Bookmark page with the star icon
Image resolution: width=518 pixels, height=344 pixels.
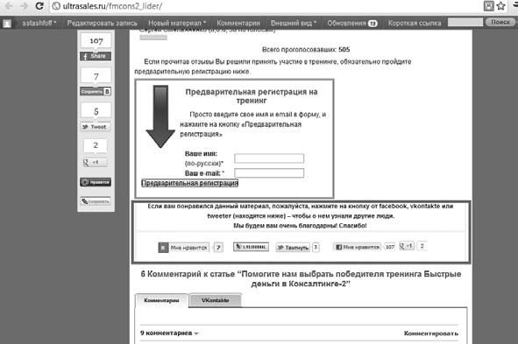click(500, 6)
